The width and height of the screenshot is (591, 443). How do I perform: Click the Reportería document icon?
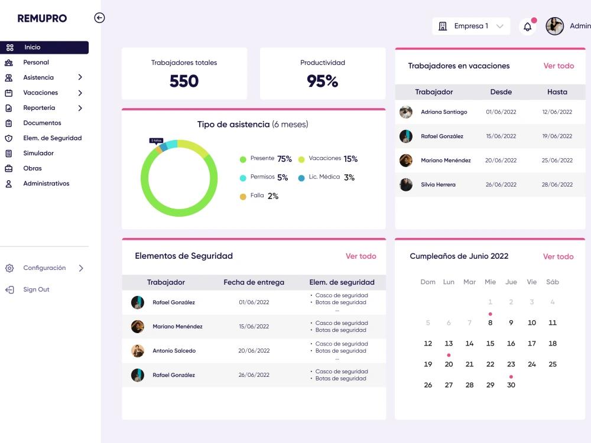click(x=9, y=108)
